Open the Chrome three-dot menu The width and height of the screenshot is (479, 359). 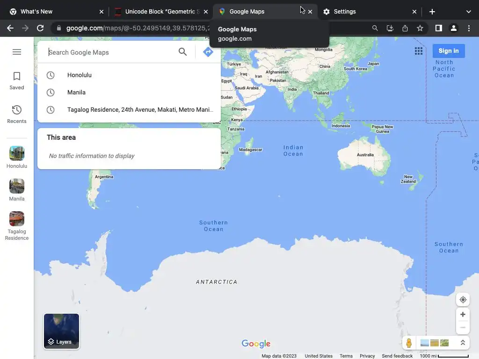[469, 28]
